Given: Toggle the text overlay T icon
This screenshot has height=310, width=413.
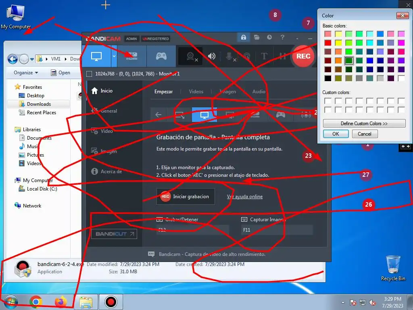Looking at the screenshot, I should [x=264, y=56].
